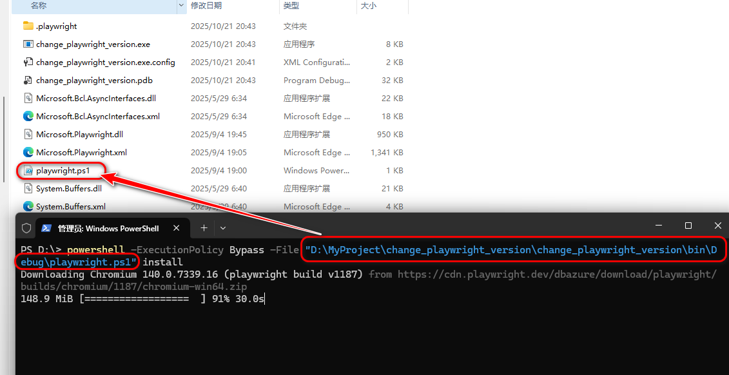Screen dimensions: 729x375
Task: Select file name Microsoft.Bcl.AsyncInterfaces.xml
Action: pyautogui.click(x=98, y=116)
